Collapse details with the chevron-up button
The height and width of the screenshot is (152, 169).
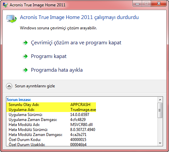click(x=9, y=86)
